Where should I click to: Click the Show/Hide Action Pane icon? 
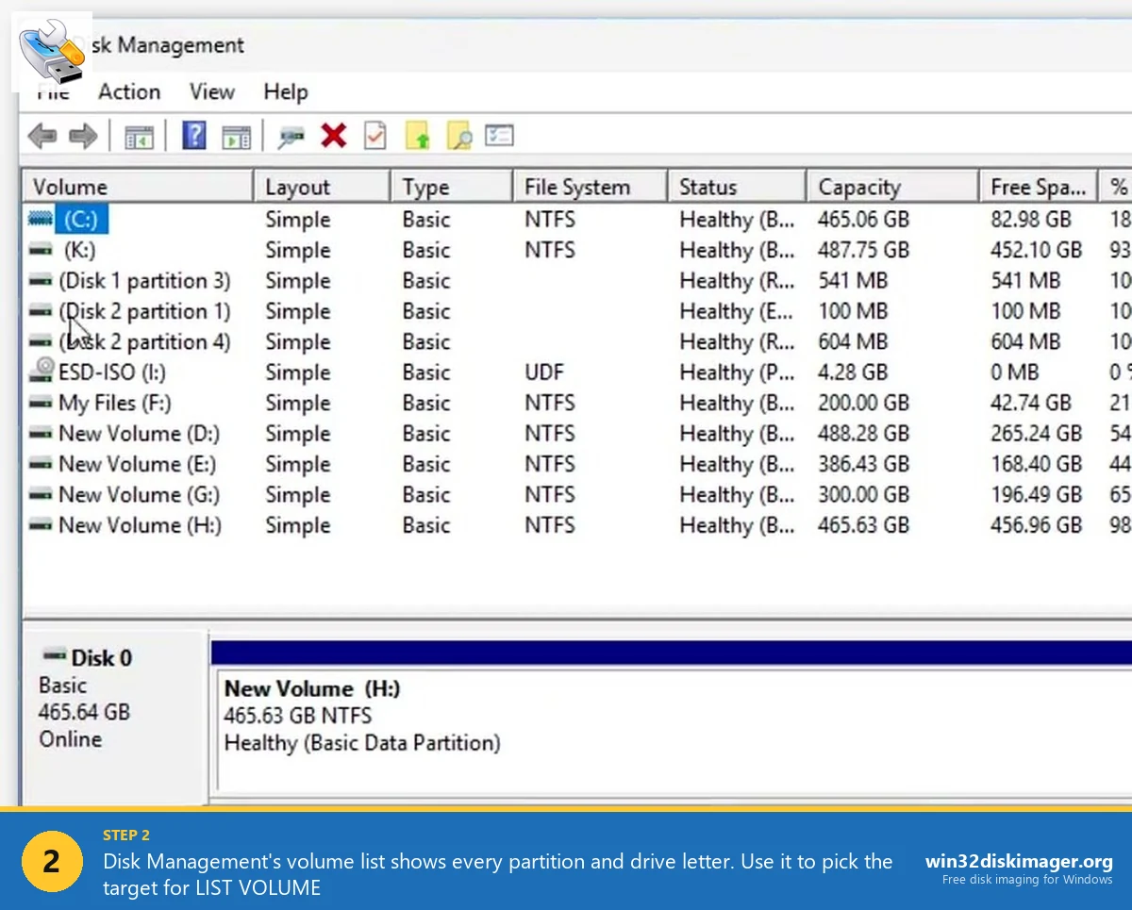click(x=236, y=135)
